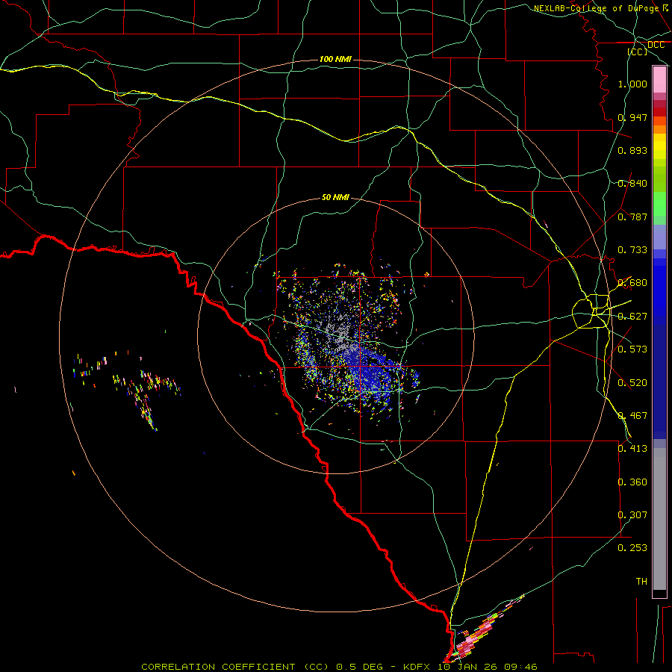Click the [CC] unit label

pyautogui.click(x=638, y=52)
